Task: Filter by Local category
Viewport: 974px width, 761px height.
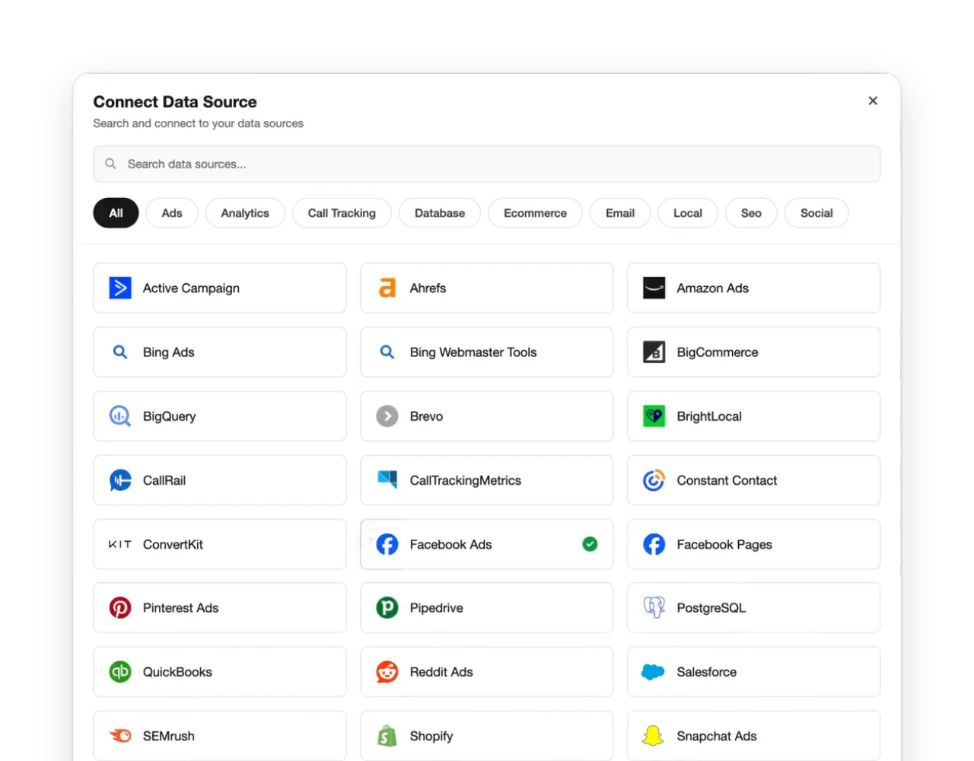Action: tap(688, 213)
